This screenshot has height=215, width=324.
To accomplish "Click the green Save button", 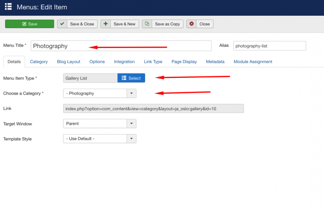I will [29, 24].
